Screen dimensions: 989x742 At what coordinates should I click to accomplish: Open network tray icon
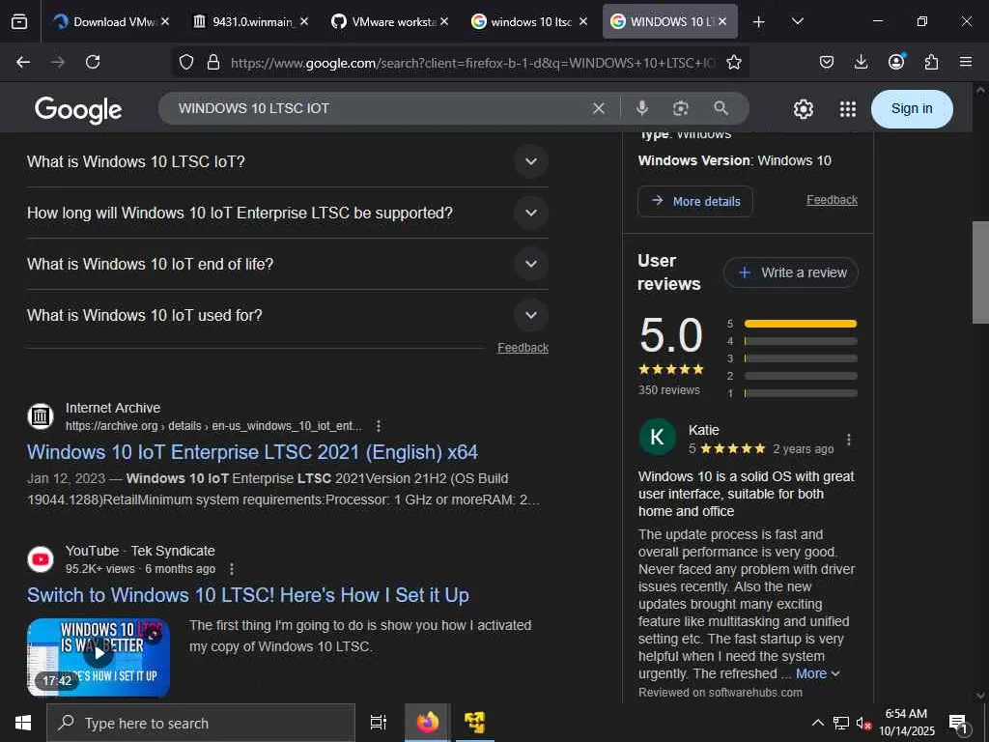pyautogui.click(x=841, y=723)
